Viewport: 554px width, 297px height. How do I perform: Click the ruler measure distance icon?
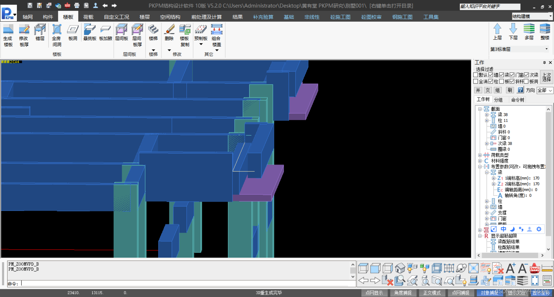(x=547, y=268)
